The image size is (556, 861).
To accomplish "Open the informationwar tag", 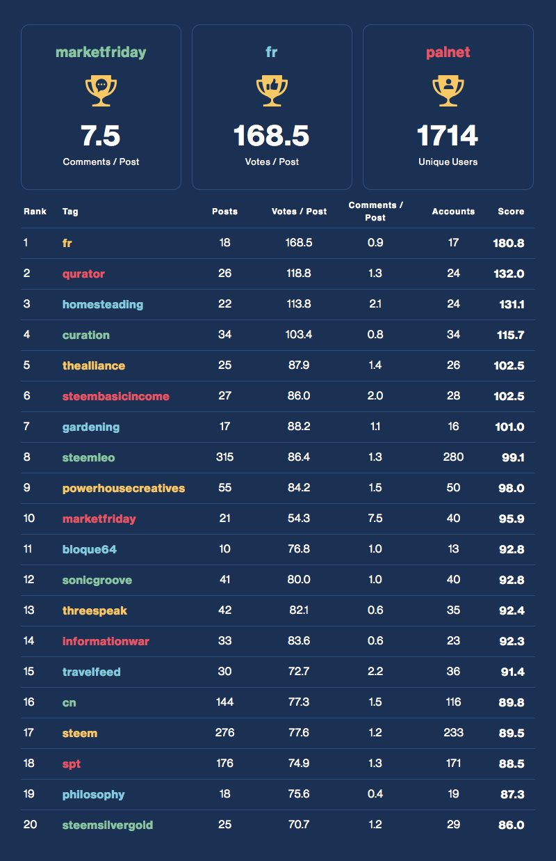I will click(x=106, y=641).
